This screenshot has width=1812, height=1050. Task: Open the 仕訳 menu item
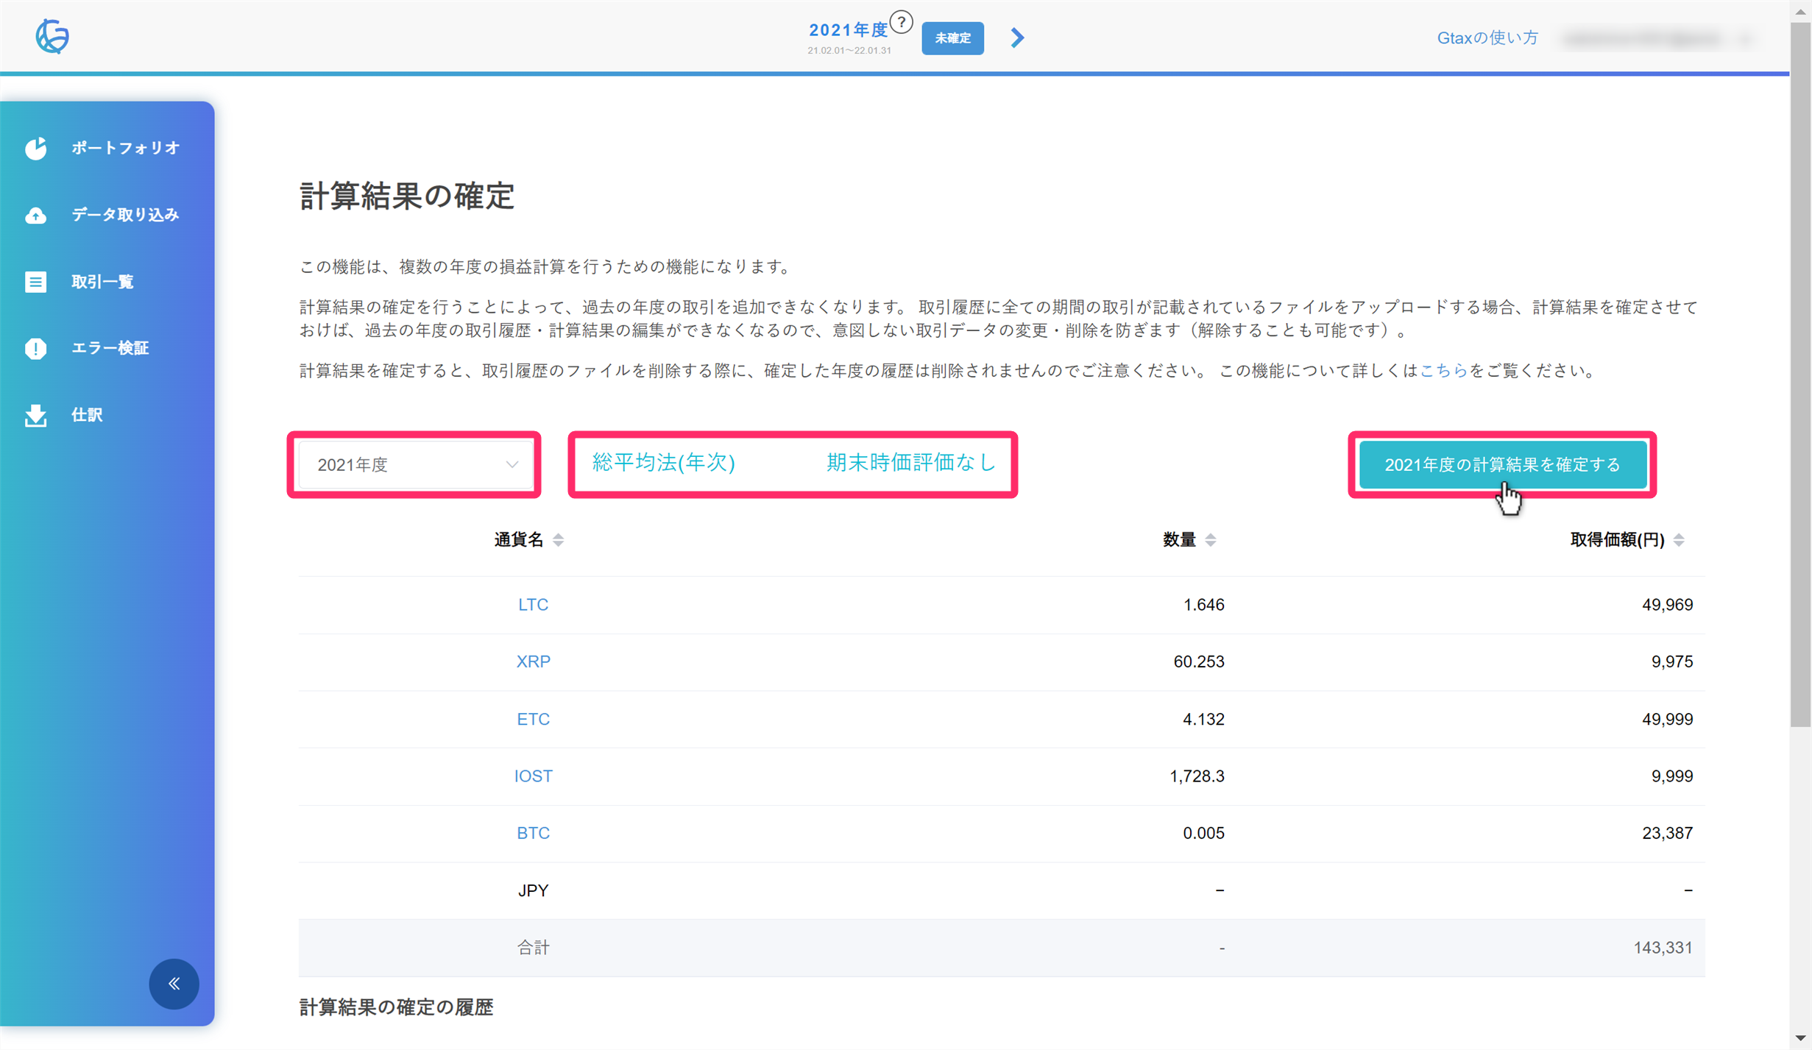(87, 415)
